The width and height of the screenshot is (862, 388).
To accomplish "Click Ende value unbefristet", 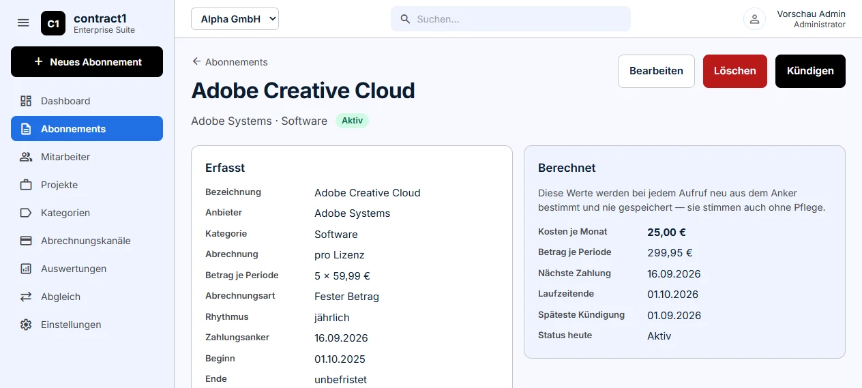I will (340, 379).
